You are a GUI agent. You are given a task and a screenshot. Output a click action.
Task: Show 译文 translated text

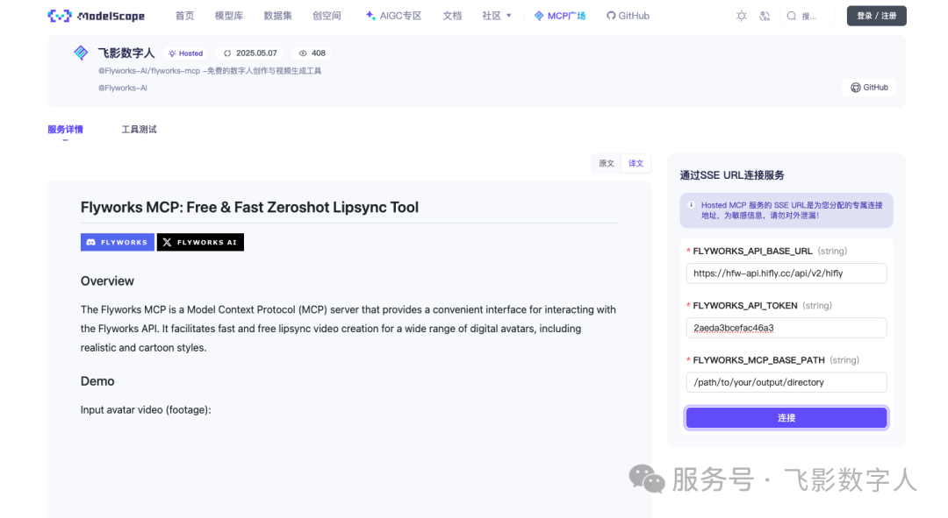(x=636, y=164)
